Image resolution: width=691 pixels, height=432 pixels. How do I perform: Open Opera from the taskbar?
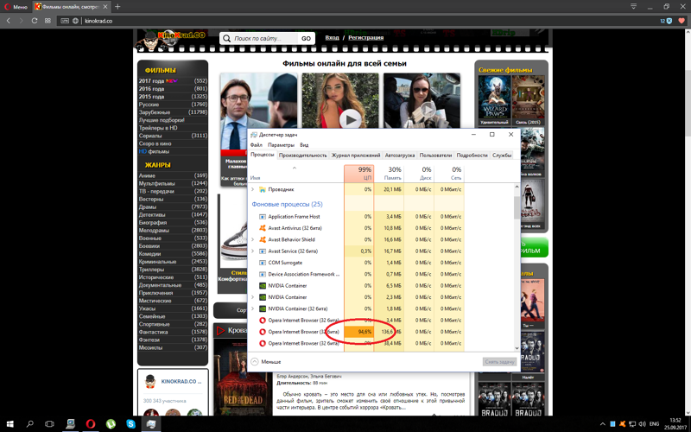coord(91,424)
